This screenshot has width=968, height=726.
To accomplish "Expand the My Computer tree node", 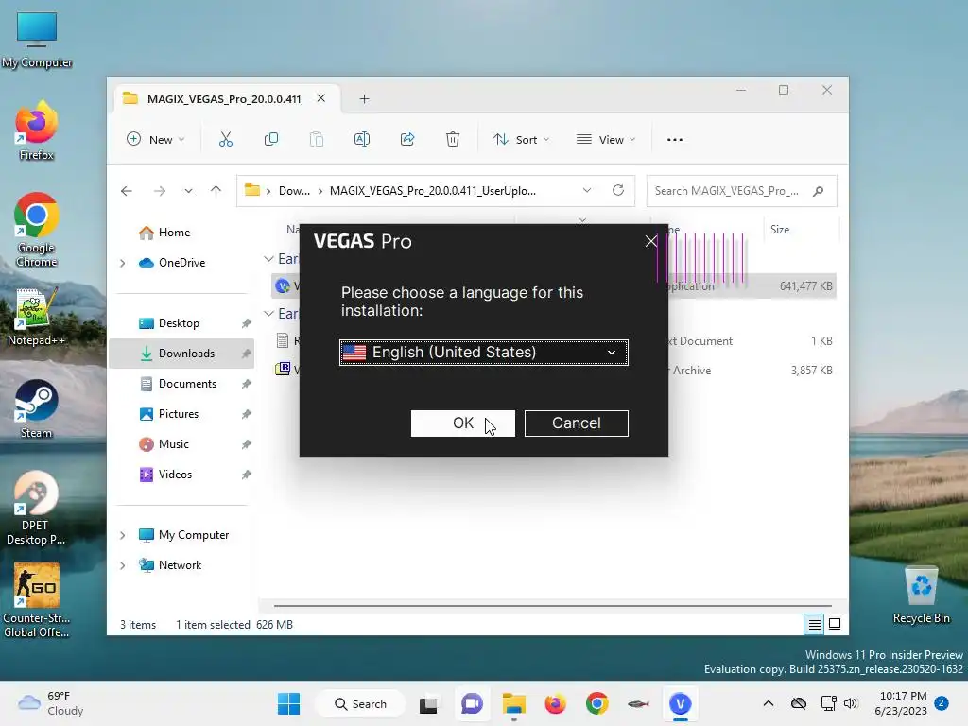I will pos(122,535).
